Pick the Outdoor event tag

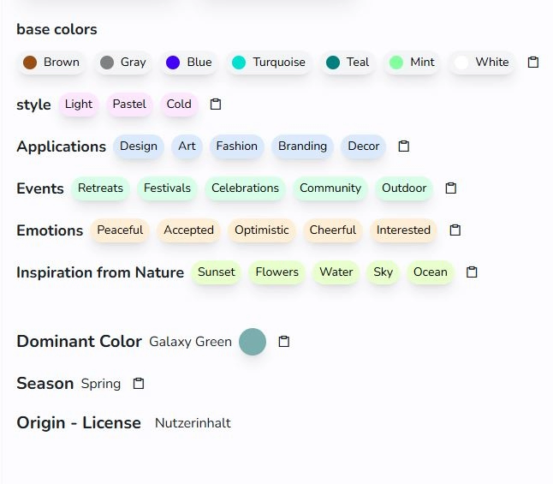pos(404,188)
